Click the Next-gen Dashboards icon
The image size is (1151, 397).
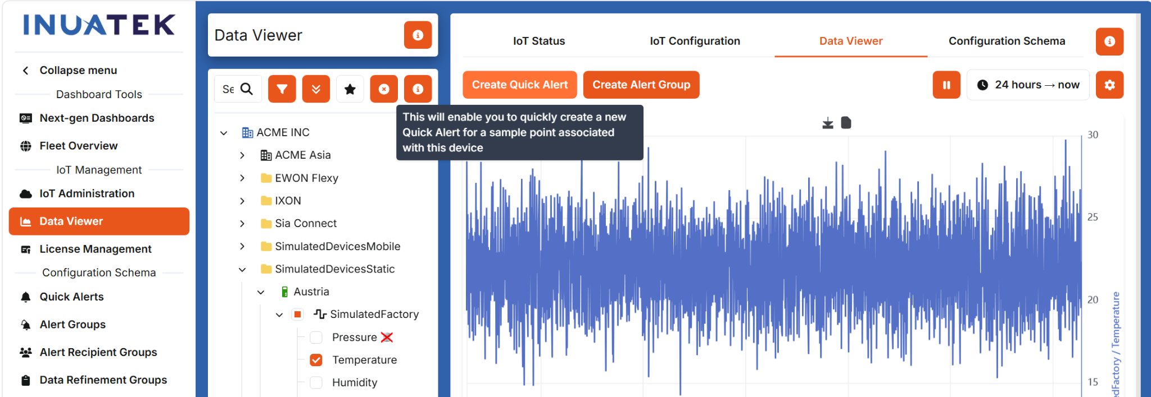(26, 118)
